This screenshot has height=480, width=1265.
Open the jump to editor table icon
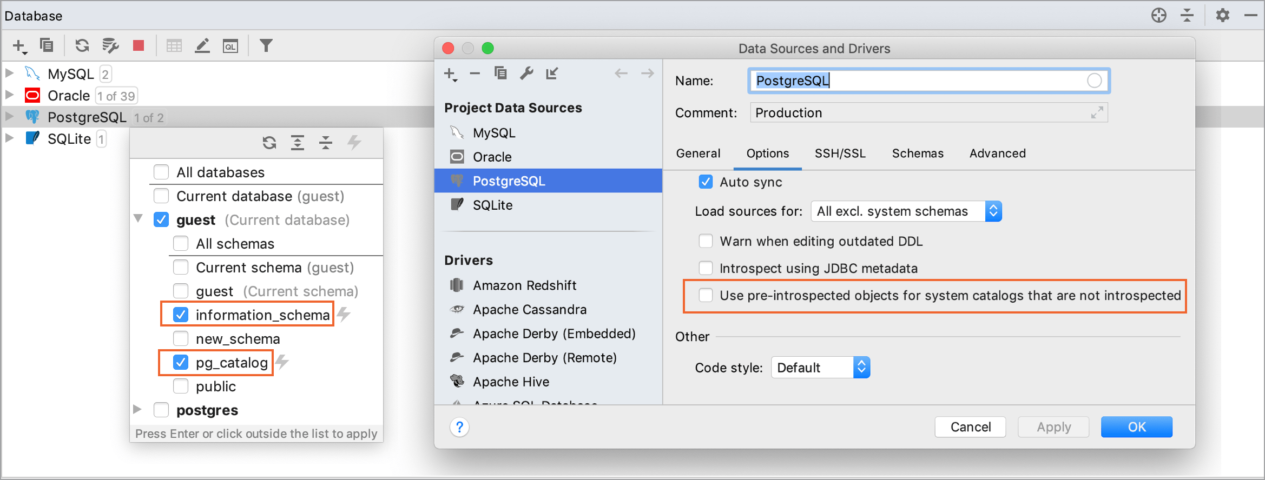[174, 45]
